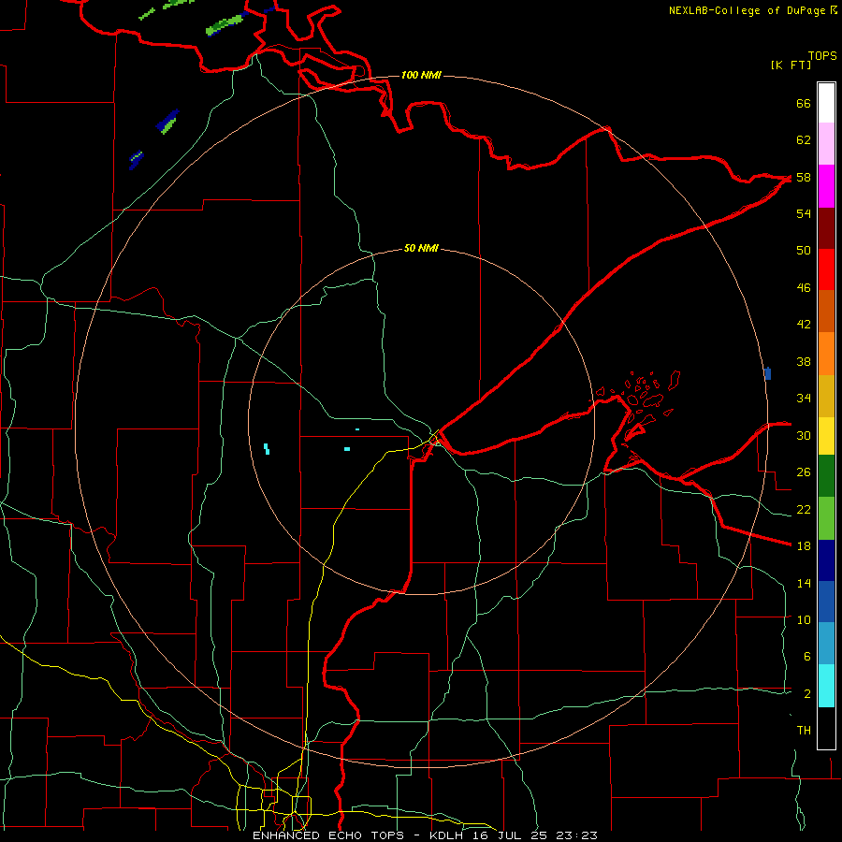Screen dimensions: 842x842
Task: Click the legend value 58
Action: click(x=804, y=177)
